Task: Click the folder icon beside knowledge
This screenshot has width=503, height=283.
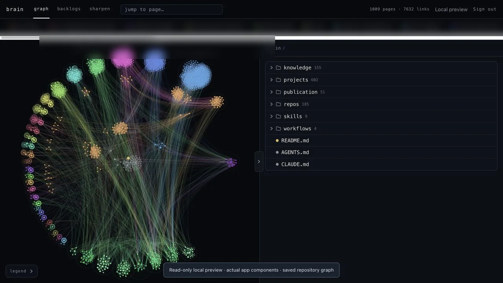Action: tap(278, 68)
